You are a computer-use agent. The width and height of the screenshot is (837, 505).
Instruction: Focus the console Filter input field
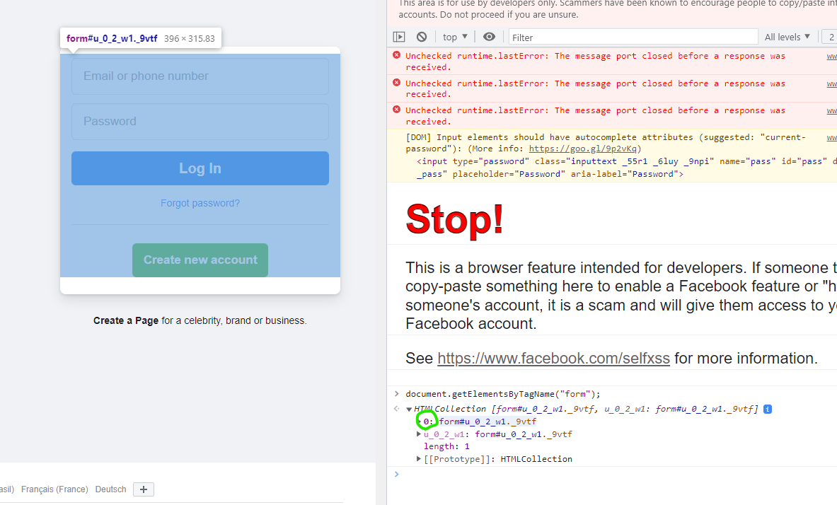(x=633, y=37)
